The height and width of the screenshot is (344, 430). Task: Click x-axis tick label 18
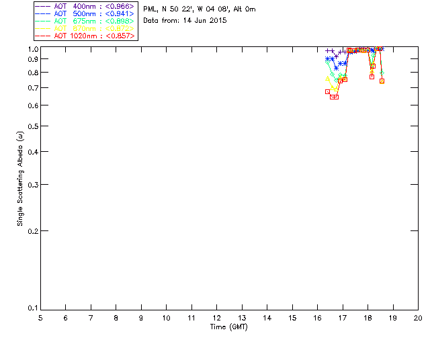(368, 318)
